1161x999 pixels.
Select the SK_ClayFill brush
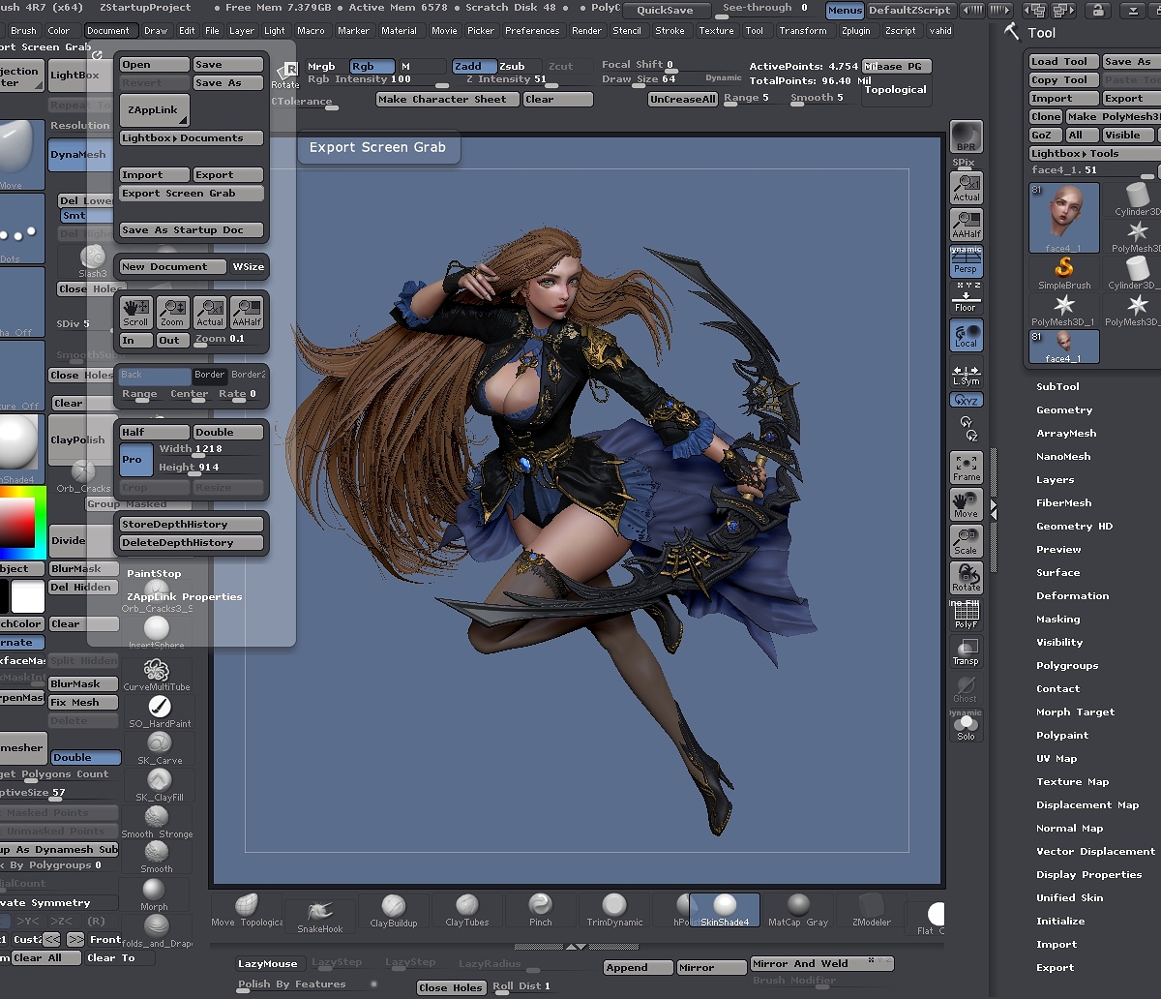159,785
